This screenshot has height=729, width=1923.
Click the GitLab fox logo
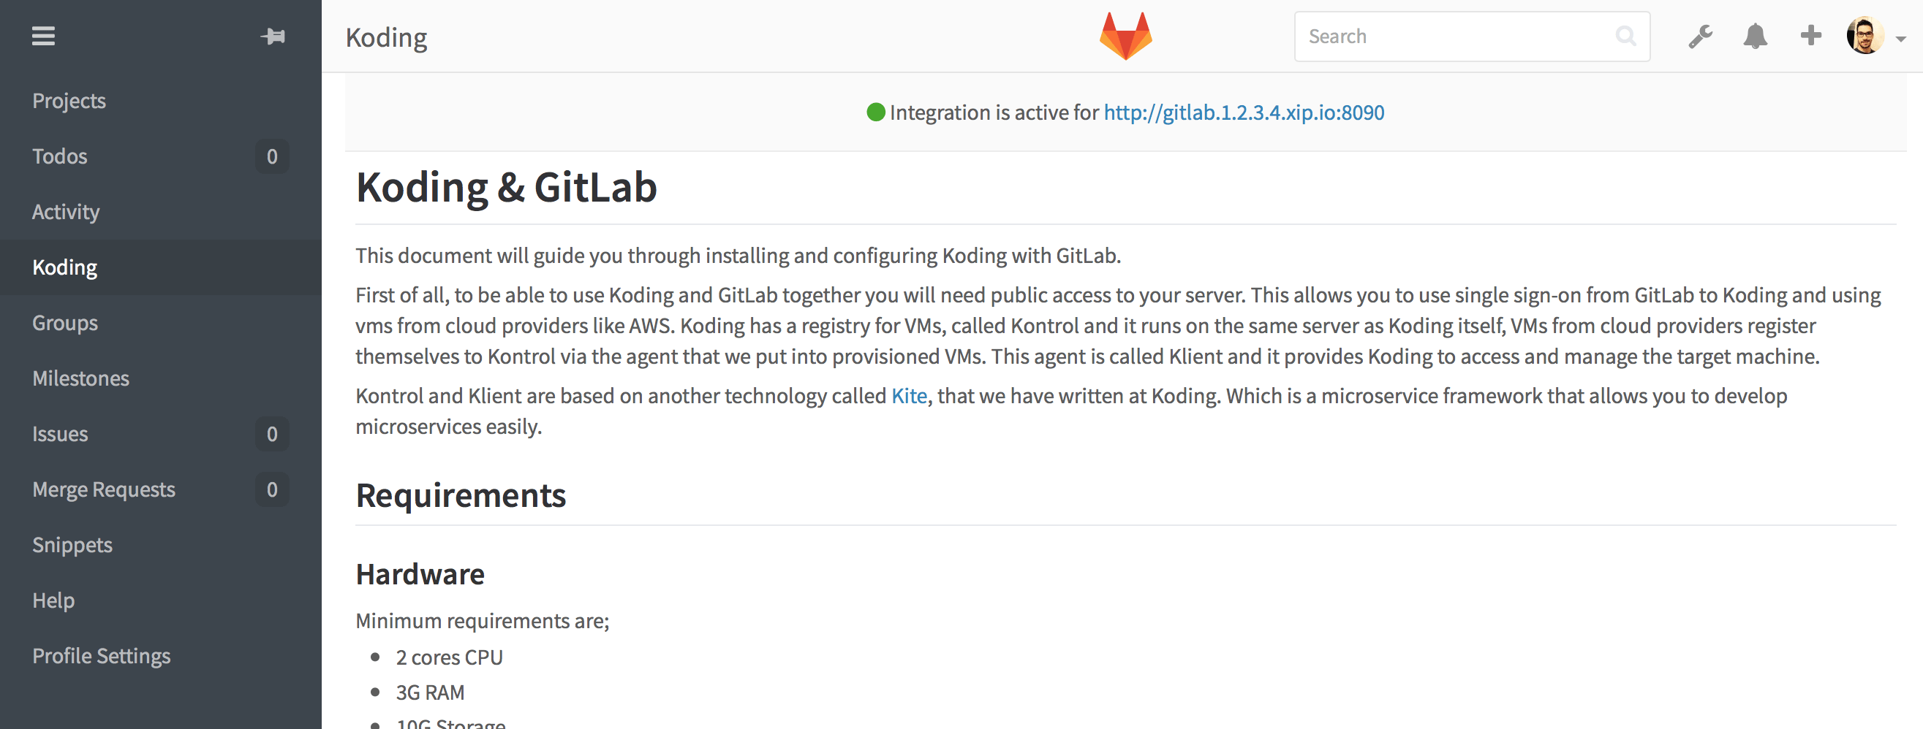(x=1125, y=36)
